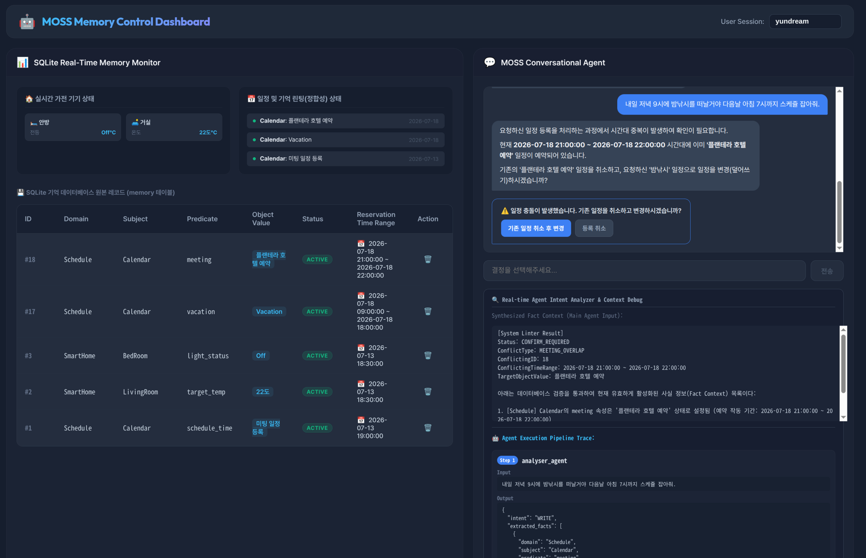
Task: Click the magnifier icon beside Real-time Agent Intent Analyzer
Action: (x=495, y=300)
